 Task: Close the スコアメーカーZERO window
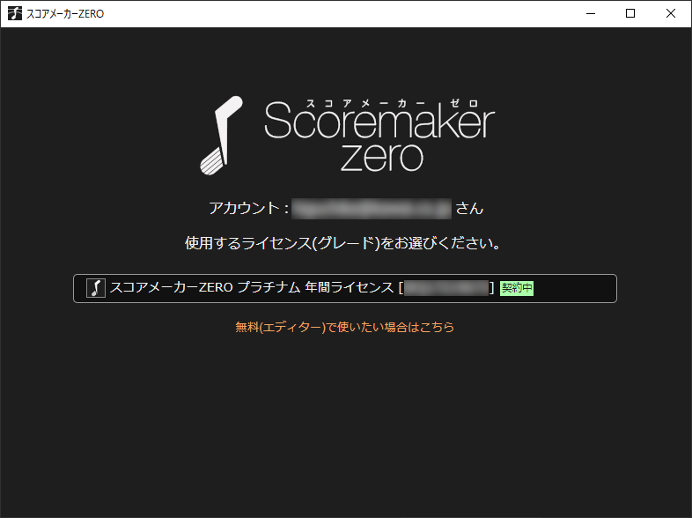(x=670, y=14)
